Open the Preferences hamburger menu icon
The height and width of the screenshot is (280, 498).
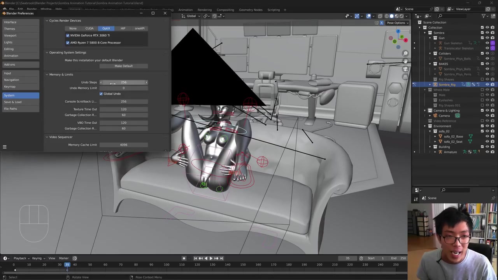click(5, 147)
